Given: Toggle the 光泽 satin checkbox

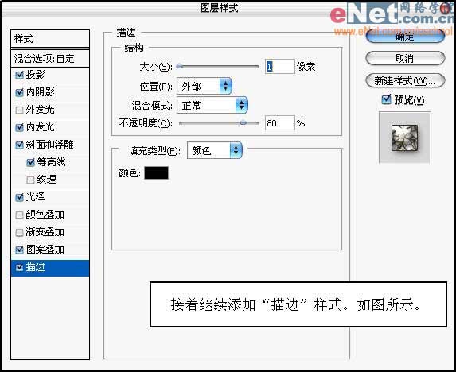Looking at the screenshot, I should point(19,197).
